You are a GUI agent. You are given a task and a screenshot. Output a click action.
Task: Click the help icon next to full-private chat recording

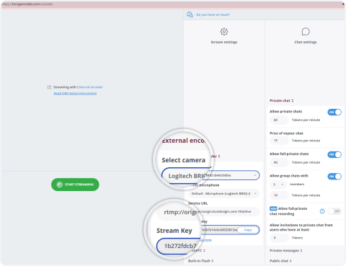(322, 211)
